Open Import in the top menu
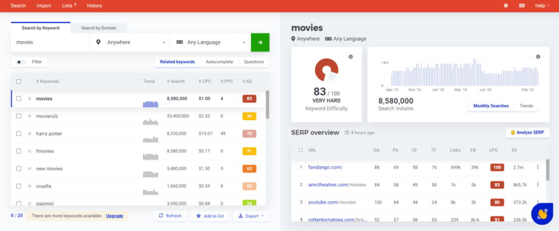 (44, 5)
